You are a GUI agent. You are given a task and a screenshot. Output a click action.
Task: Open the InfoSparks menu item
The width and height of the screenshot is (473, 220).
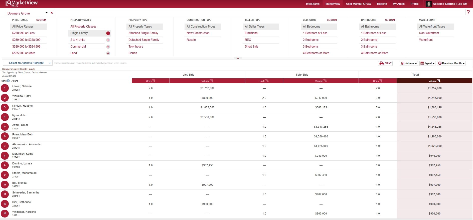pos(313,4)
